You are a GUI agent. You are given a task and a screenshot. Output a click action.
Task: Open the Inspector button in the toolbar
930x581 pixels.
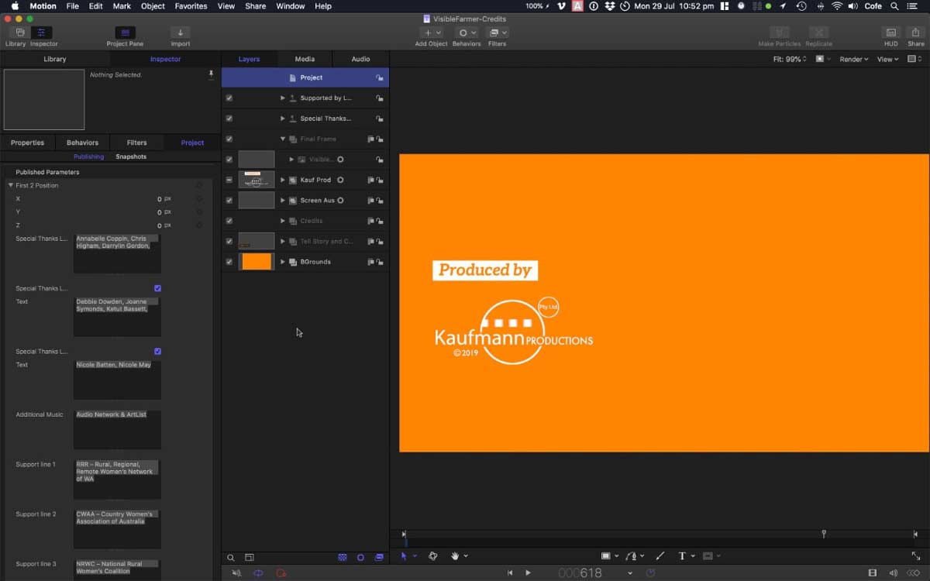point(42,33)
